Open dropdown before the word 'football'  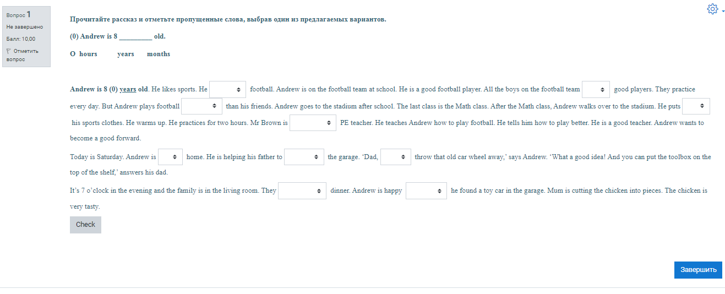(x=227, y=89)
